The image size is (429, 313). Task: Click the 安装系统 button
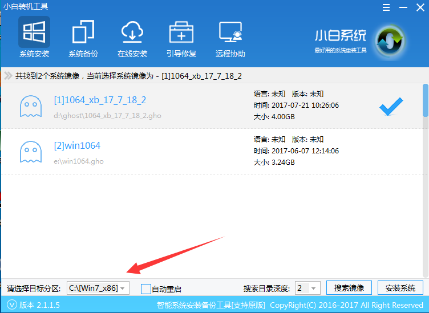tap(400, 288)
